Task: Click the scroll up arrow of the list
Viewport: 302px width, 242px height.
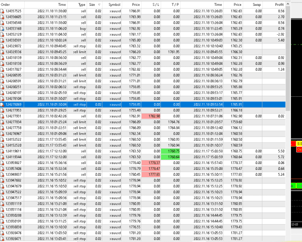Action: pyautogui.click(x=288, y=4)
